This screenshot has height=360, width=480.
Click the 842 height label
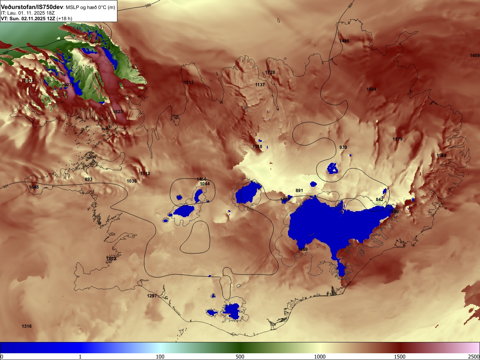point(379,199)
